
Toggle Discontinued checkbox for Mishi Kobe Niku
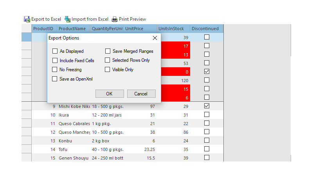pyautogui.click(x=207, y=106)
